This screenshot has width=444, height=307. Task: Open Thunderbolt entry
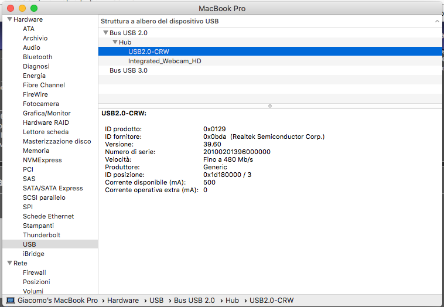pos(42,235)
